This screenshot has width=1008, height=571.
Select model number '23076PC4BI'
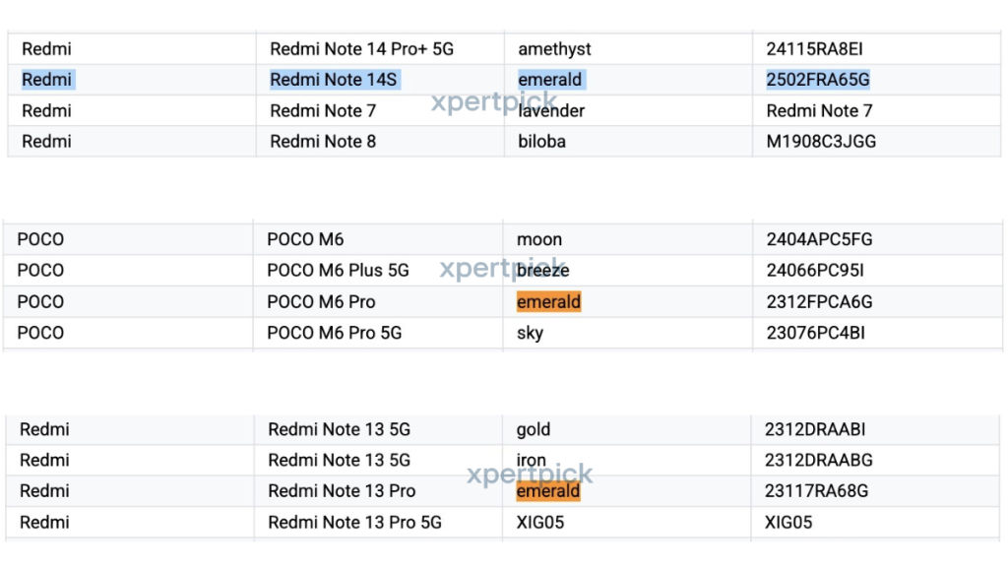(x=815, y=333)
